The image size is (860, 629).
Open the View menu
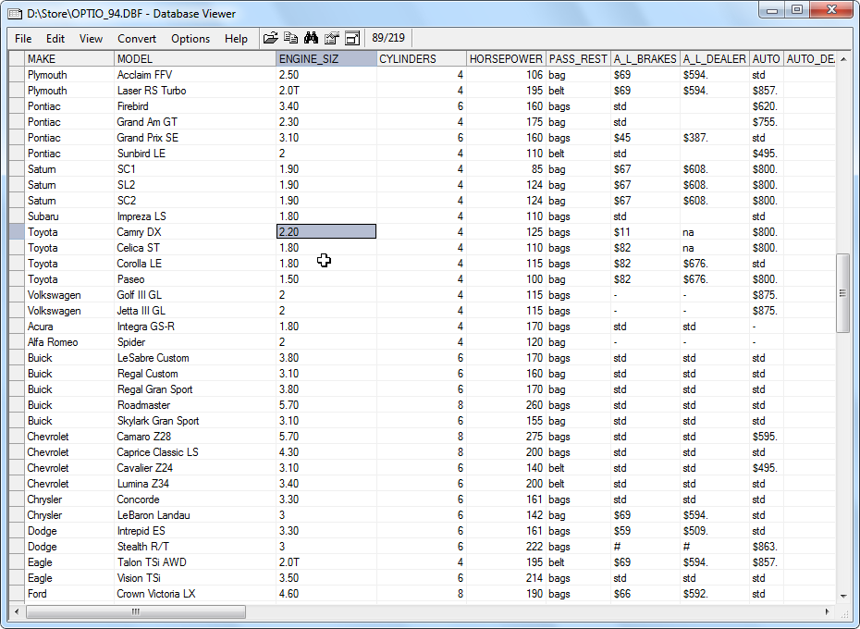pos(91,39)
